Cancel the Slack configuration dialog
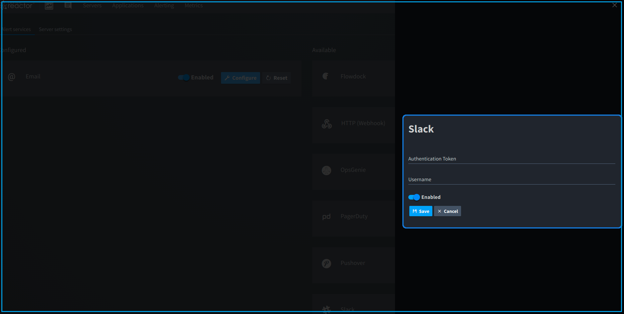624x314 pixels. pyautogui.click(x=447, y=211)
